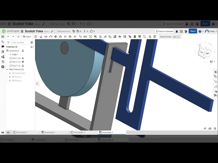Select the Parallel mate tool

pyautogui.click(x=75, y=37)
